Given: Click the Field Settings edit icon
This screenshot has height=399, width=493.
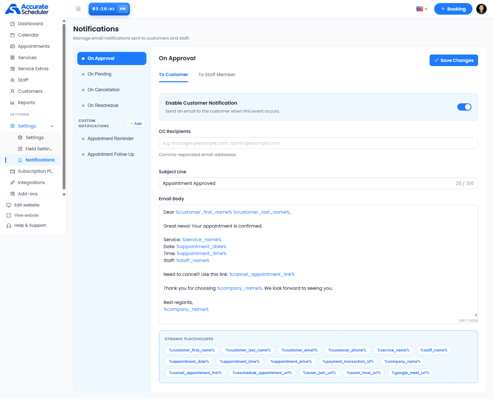Looking at the screenshot, I should point(20,149).
